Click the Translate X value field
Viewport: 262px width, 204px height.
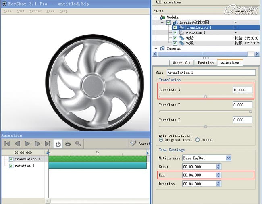coord(242,90)
